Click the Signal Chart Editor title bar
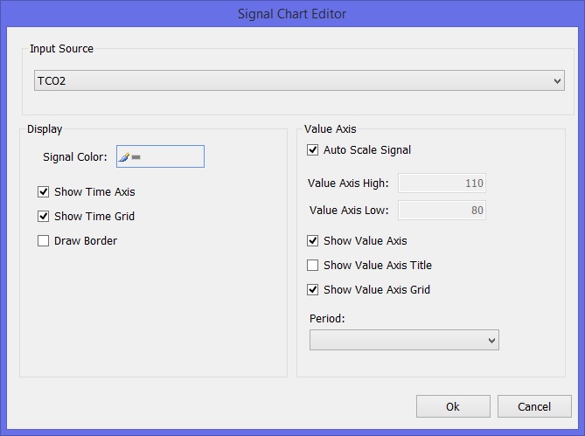 coord(292,14)
